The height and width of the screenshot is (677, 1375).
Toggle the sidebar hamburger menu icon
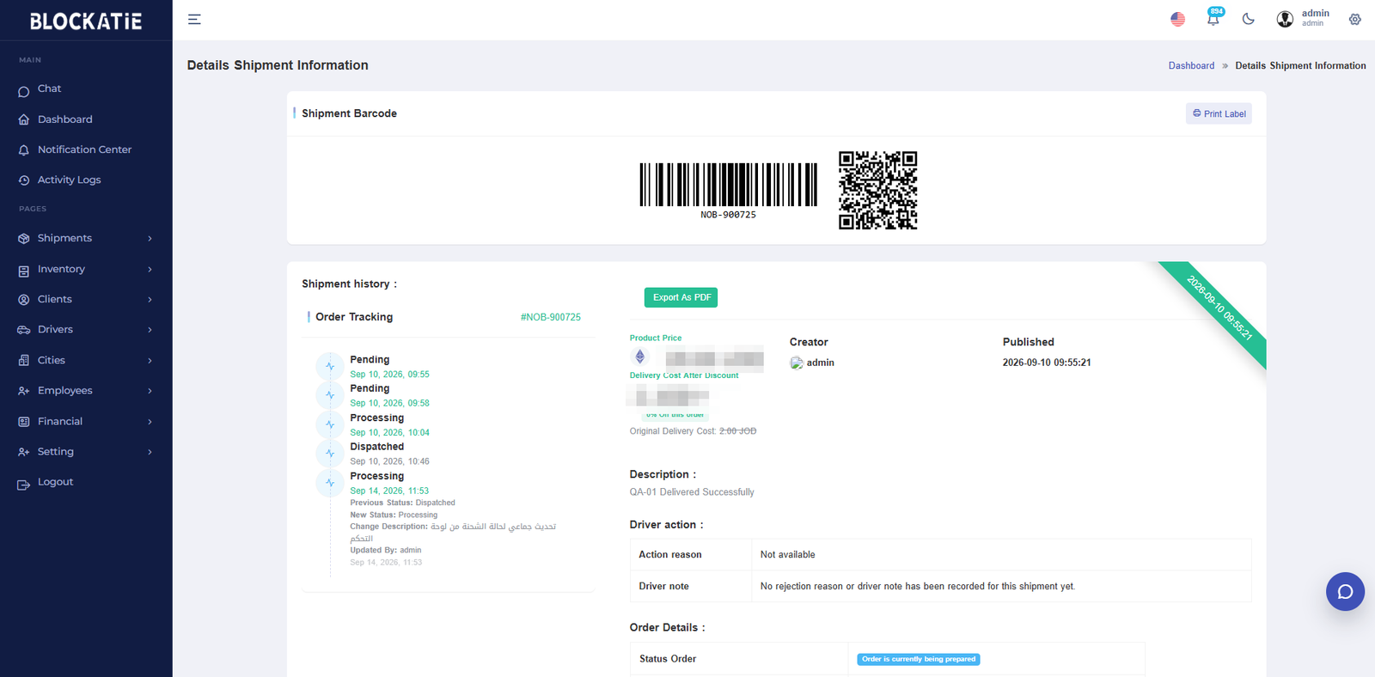pos(194,19)
